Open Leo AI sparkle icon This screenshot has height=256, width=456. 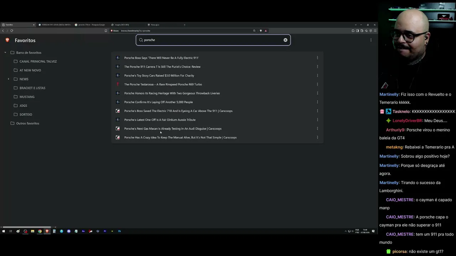366,31
